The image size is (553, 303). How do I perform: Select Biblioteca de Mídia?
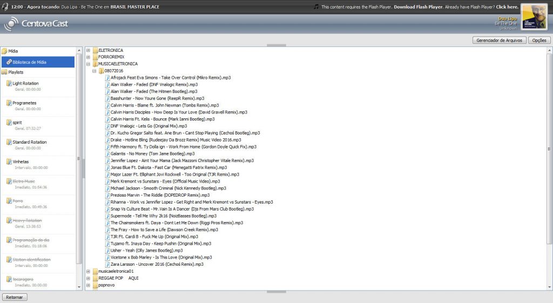(x=38, y=62)
